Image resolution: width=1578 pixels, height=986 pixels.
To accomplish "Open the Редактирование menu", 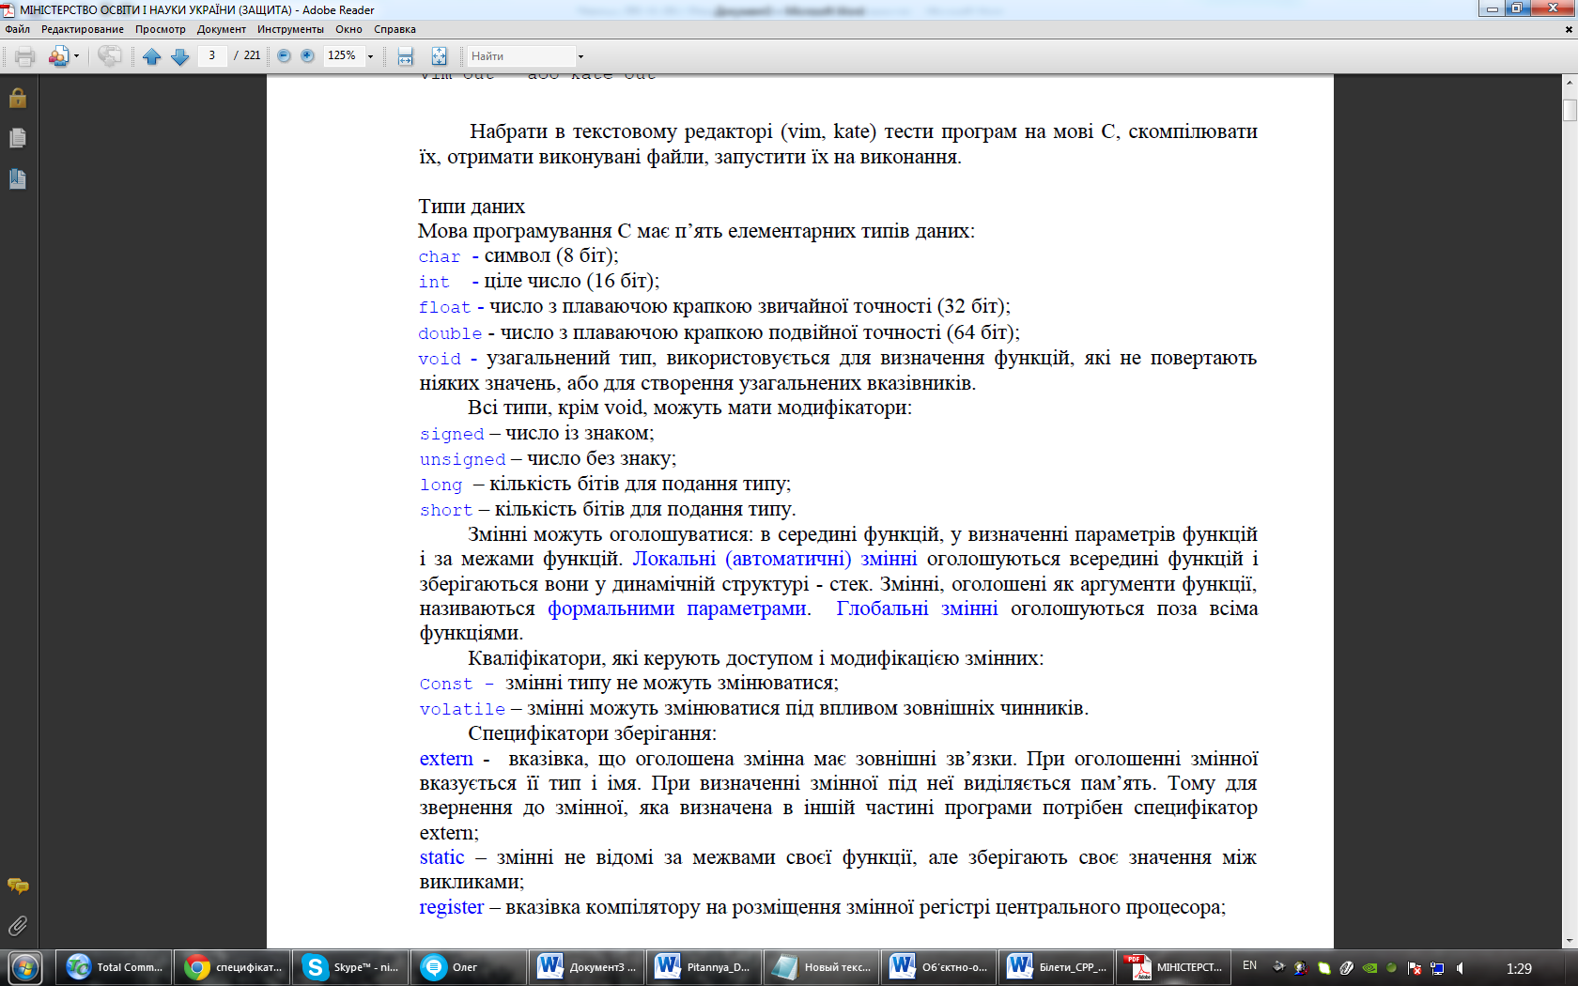I will point(83,29).
